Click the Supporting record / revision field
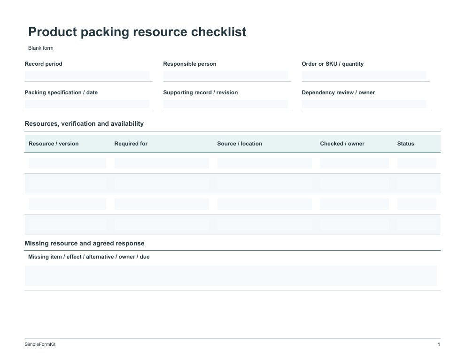 pyautogui.click(x=225, y=104)
